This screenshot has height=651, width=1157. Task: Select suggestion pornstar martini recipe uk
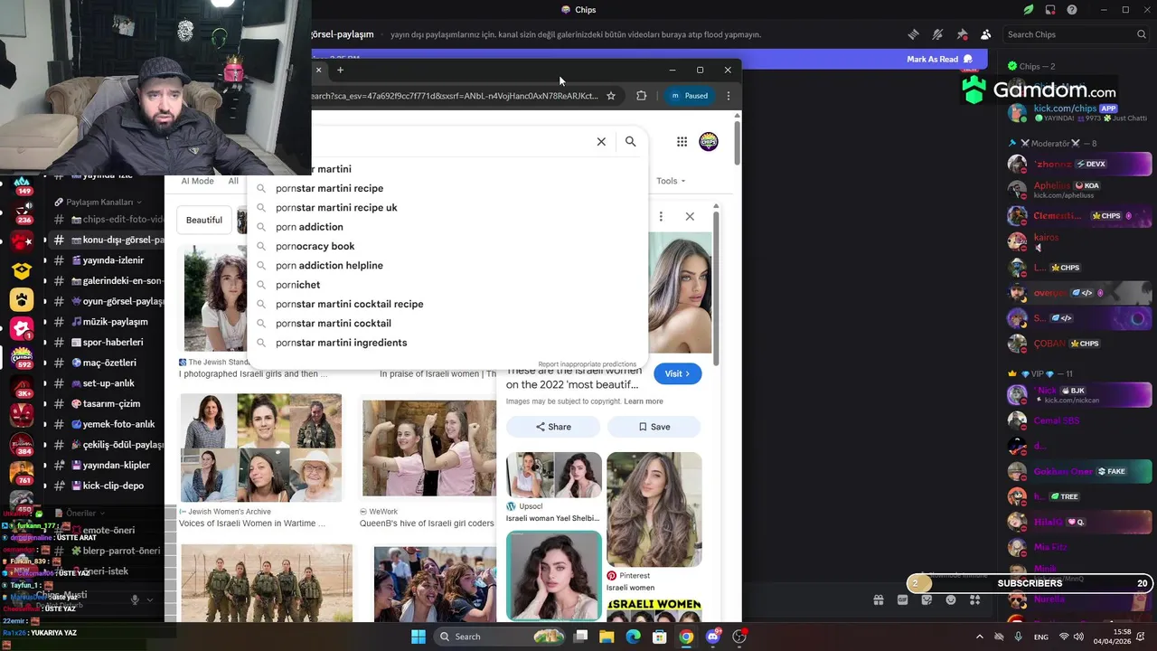pyautogui.click(x=447, y=208)
